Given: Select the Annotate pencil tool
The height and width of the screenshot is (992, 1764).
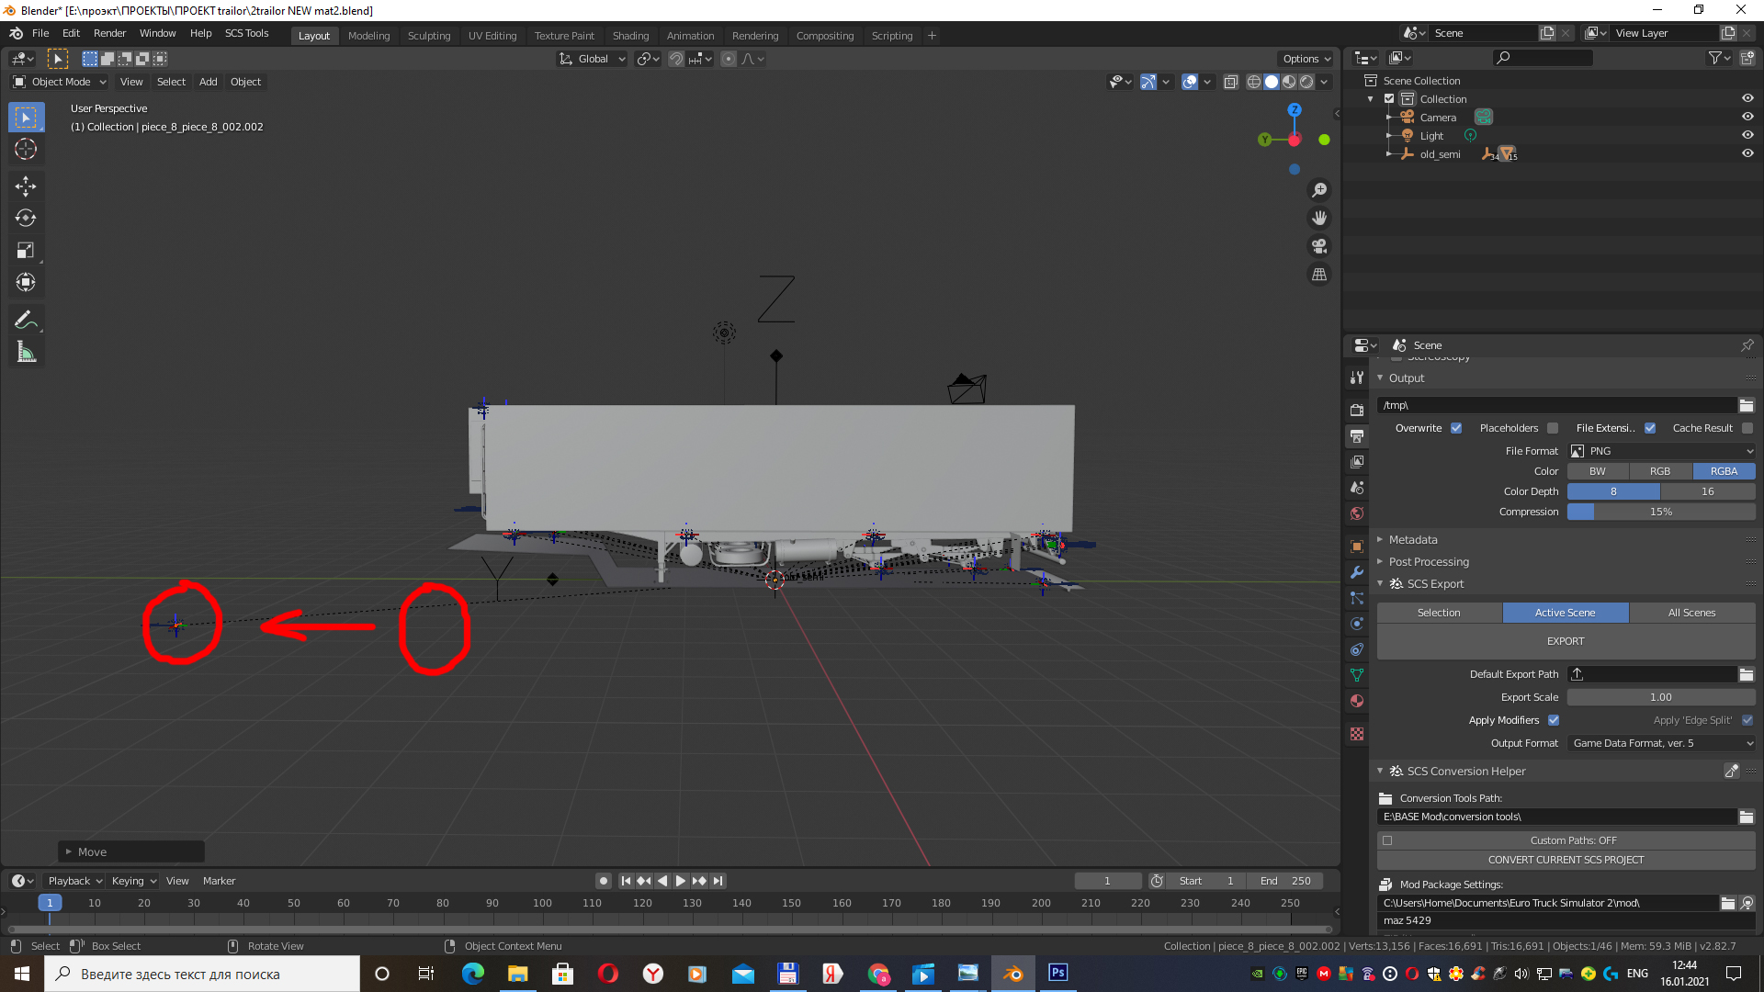Looking at the screenshot, I should (26, 321).
